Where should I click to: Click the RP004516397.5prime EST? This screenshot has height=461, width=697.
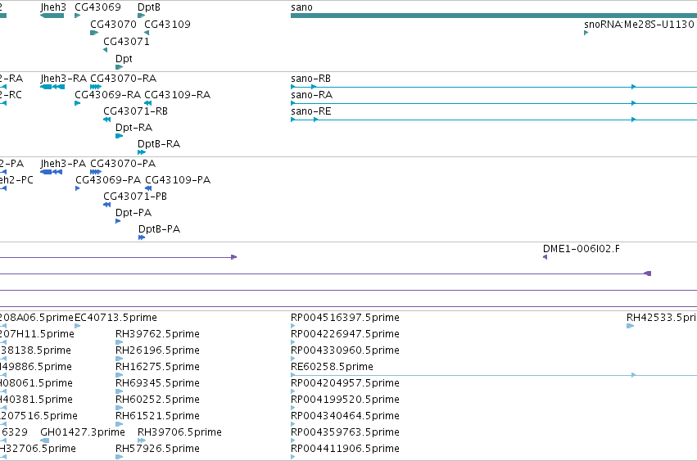pos(293,326)
